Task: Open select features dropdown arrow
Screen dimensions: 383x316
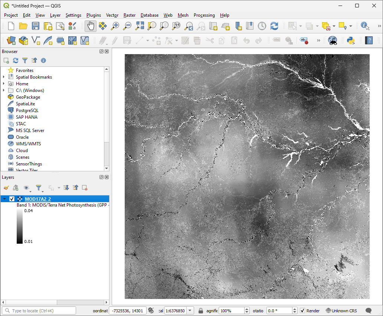Action: (x=301, y=26)
